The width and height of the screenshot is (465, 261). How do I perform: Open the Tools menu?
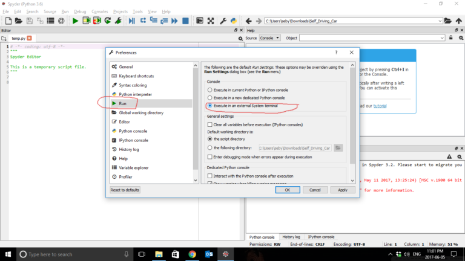(x=137, y=11)
